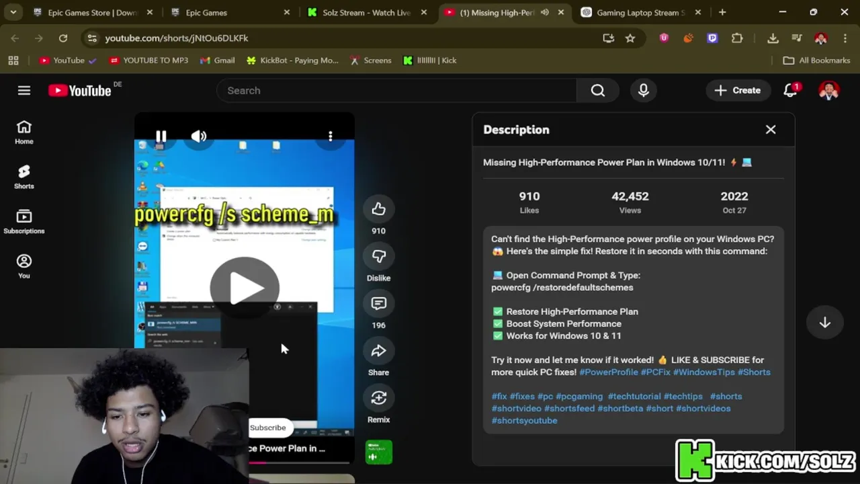Open the Kick bookmark

click(x=429, y=61)
